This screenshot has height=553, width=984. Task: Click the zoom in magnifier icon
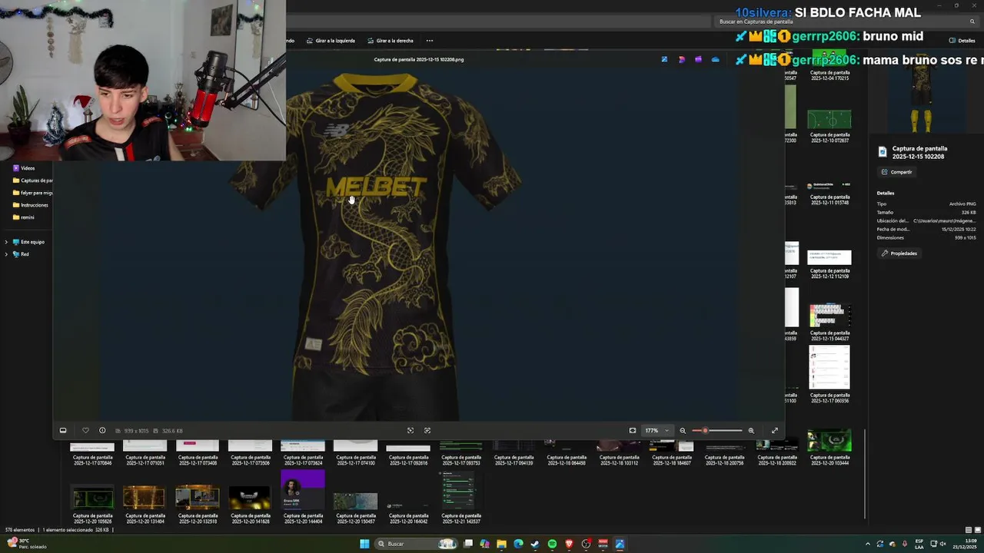[751, 430]
